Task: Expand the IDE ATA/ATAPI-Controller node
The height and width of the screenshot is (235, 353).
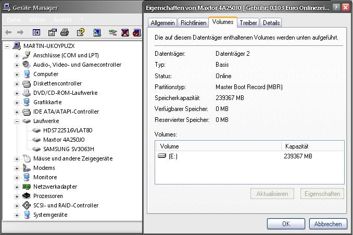Action: [x=17, y=112]
